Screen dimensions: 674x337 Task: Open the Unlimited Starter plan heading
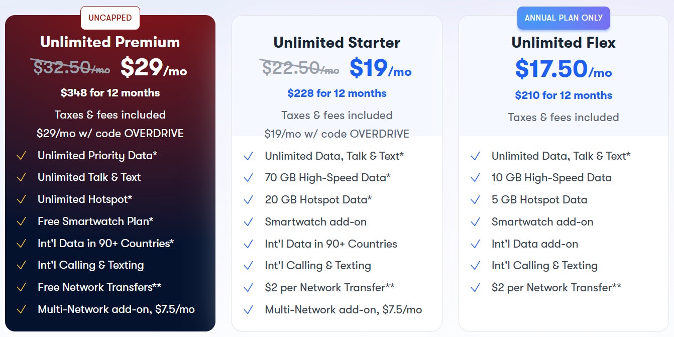tap(337, 43)
